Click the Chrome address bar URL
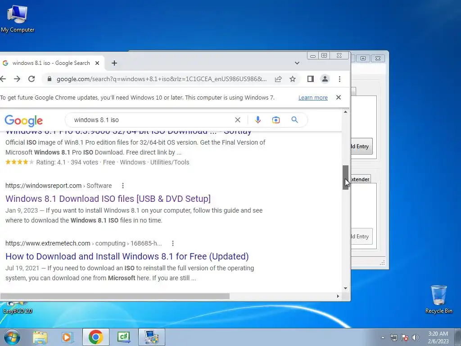 pos(162,79)
